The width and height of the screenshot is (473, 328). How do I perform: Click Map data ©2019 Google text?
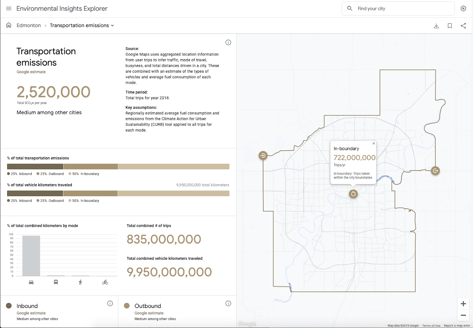[403, 326]
